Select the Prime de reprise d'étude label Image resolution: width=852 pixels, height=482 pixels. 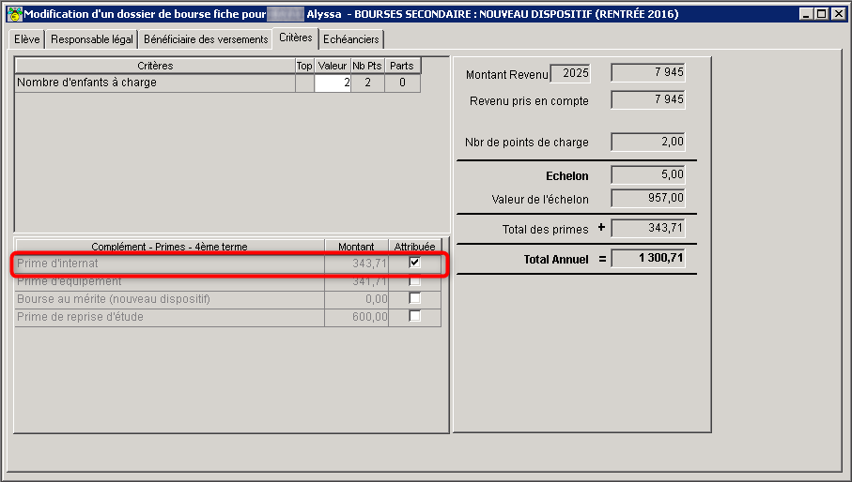pyautogui.click(x=81, y=317)
